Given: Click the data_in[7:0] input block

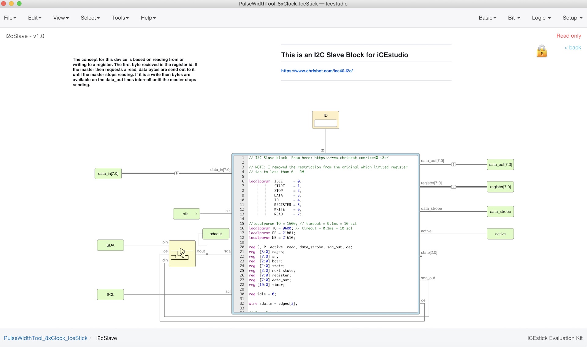Looking at the screenshot, I should [x=108, y=173].
